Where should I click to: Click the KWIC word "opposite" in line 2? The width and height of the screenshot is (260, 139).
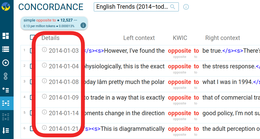pos(179,66)
